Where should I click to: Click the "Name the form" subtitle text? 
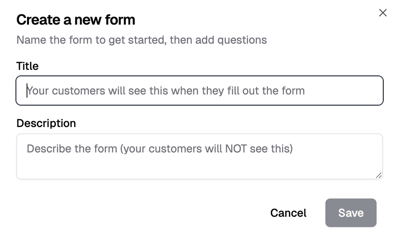coord(141,40)
